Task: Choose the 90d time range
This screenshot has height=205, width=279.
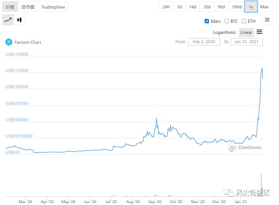Action: pyautogui.click(x=221, y=7)
